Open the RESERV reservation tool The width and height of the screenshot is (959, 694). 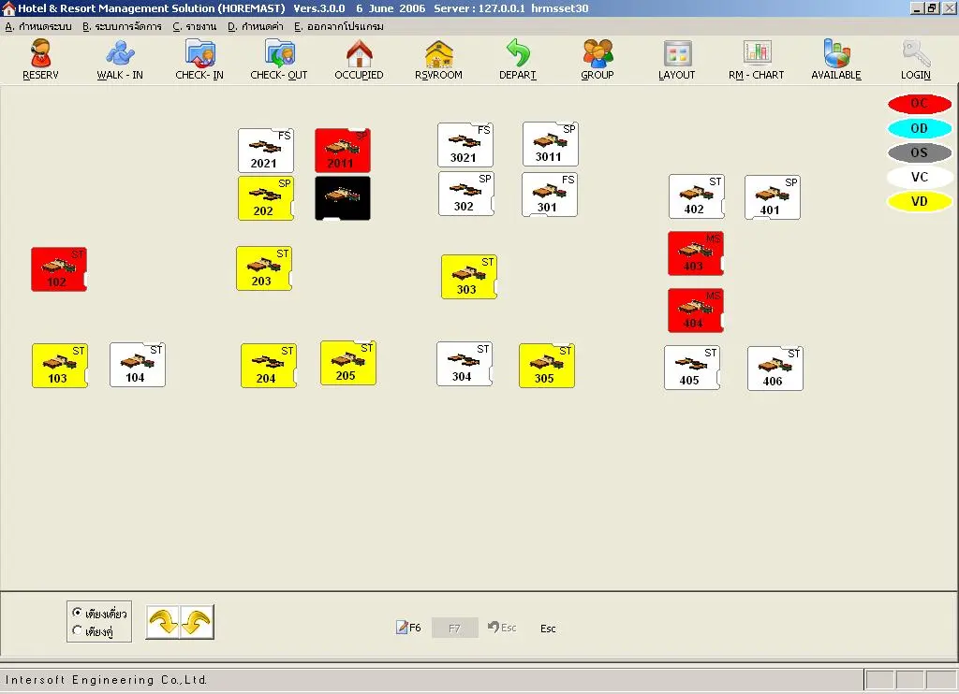point(40,59)
